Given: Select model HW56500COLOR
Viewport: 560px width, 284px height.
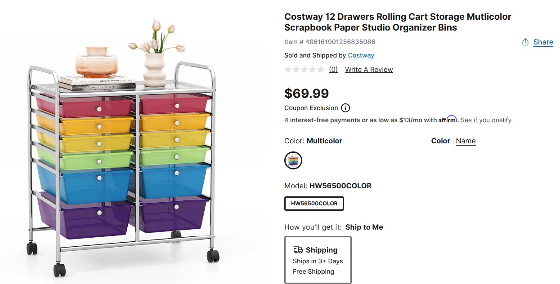Looking at the screenshot, I should click(314, 204).
